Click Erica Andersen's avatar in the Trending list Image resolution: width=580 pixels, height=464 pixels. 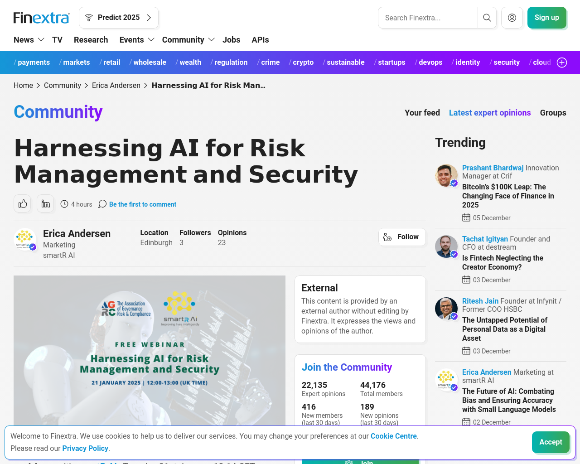446,380
